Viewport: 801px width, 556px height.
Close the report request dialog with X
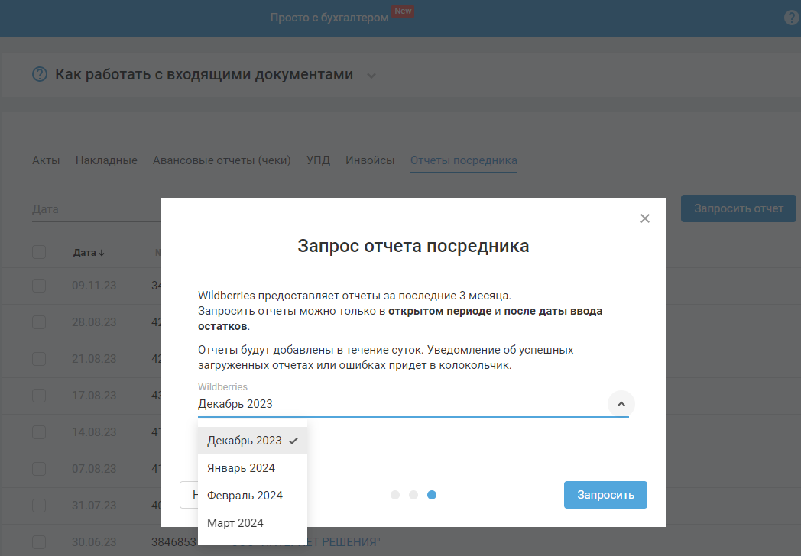644,218
